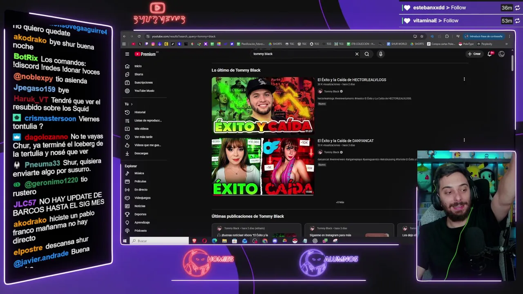The height and width of the screenshot is (294, 523).
Task: Open ETB COLECCION bookmark
Action: [361, 44]
